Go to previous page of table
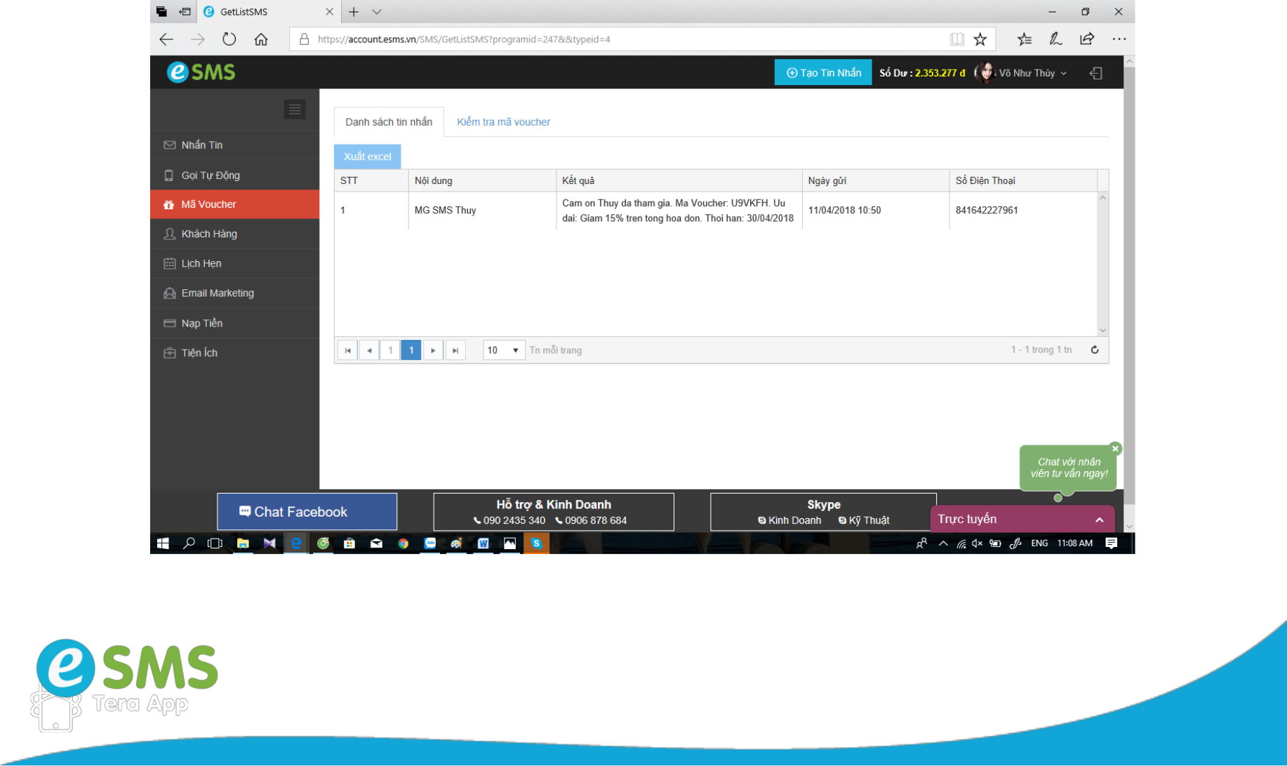Image resolution: width=1287 pixels, height=766 pixels. [x=369, y=350]
